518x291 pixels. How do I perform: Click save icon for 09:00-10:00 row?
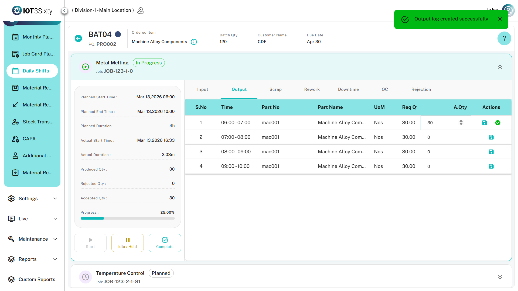(491, 167)
